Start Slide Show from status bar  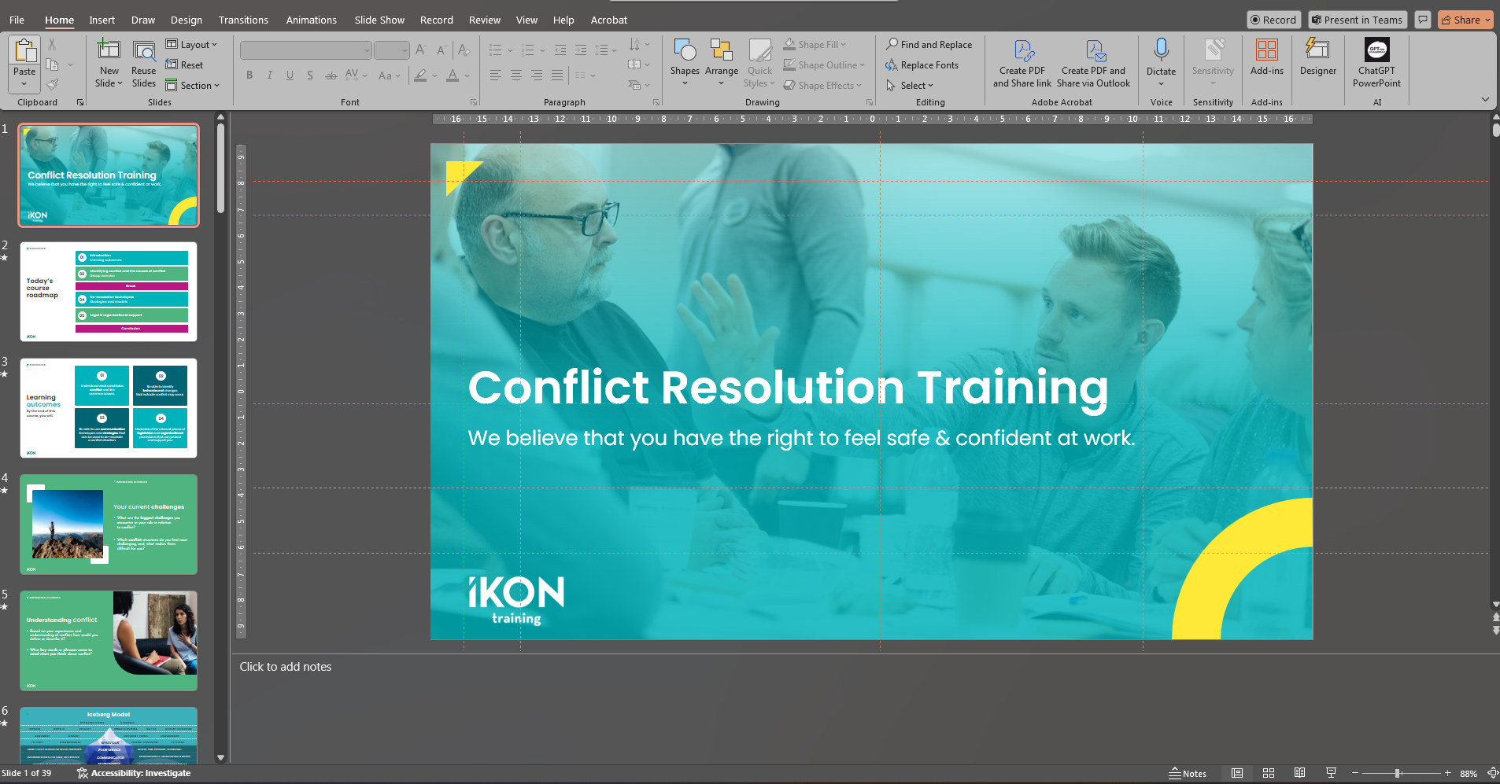1331,773
